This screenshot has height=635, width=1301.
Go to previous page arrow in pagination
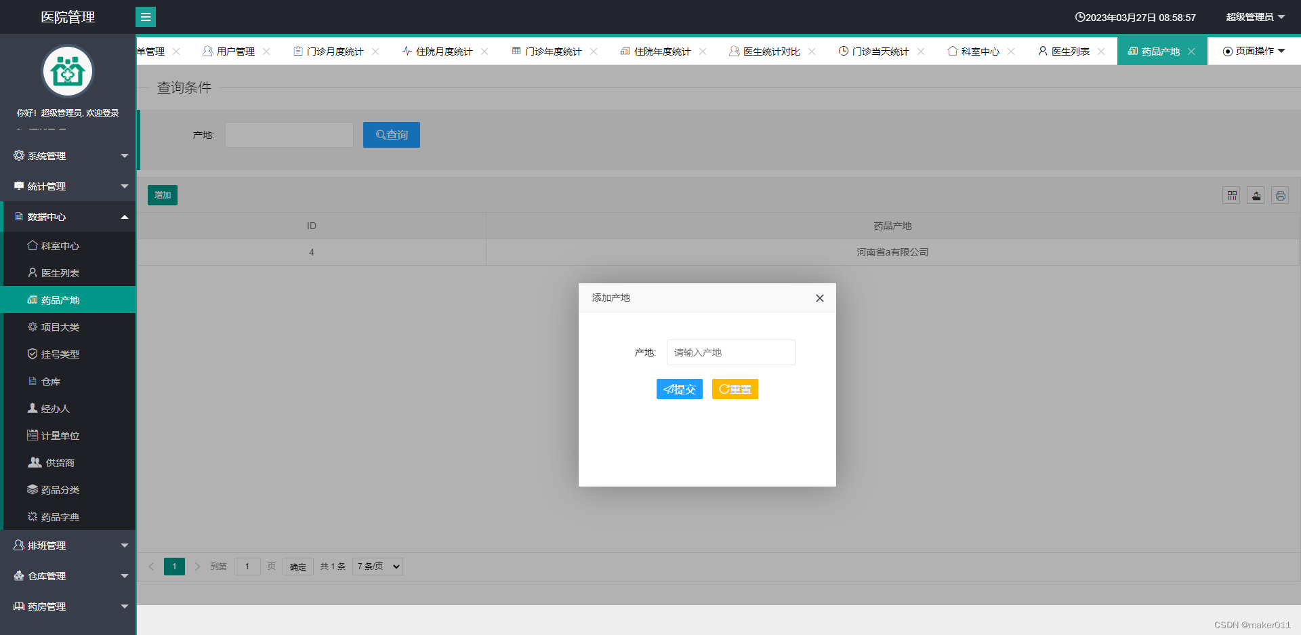pos(151,567)
